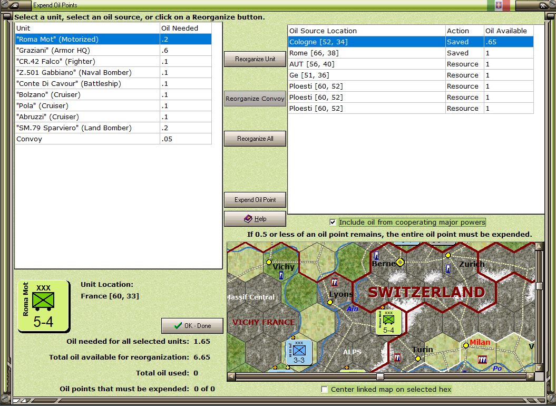The height and width of the screenshot is (406, 556).
Task: Select the "Graziani" (Armor HQ) unit row
Action: pos(113,51)
